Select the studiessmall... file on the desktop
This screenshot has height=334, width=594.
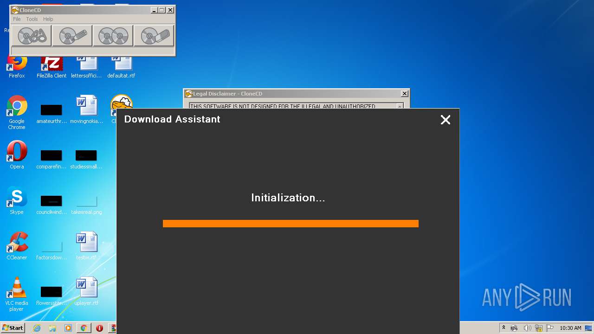(86, 159)
